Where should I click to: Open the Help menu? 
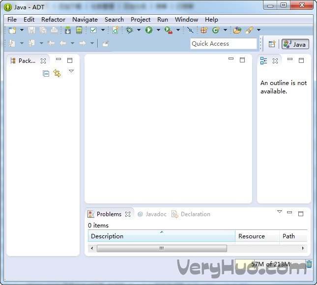[211, 20]
